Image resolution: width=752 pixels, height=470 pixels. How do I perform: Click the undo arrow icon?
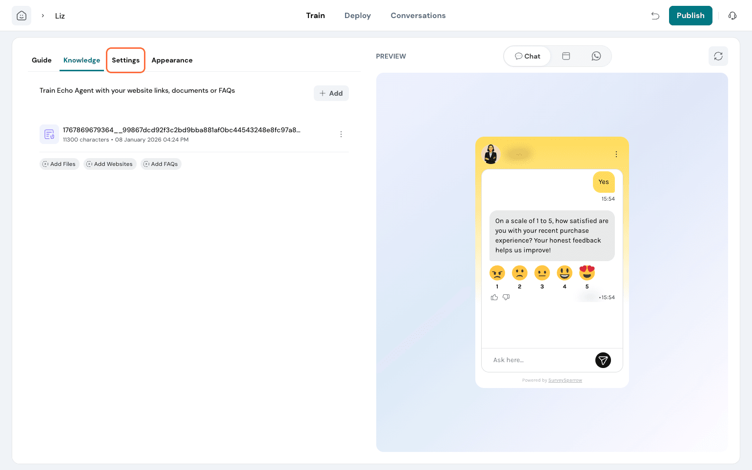[x=655, y=16]
